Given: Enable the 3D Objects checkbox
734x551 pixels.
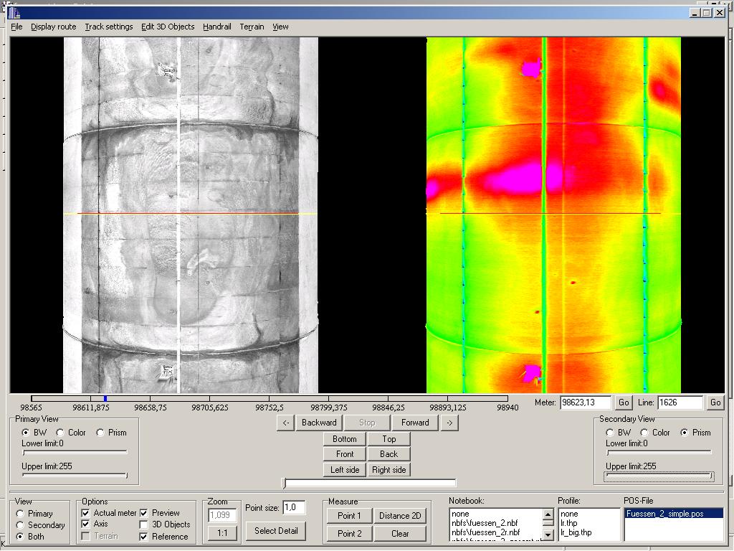Looking at the screenshot, I should click(x=145, y=524).
